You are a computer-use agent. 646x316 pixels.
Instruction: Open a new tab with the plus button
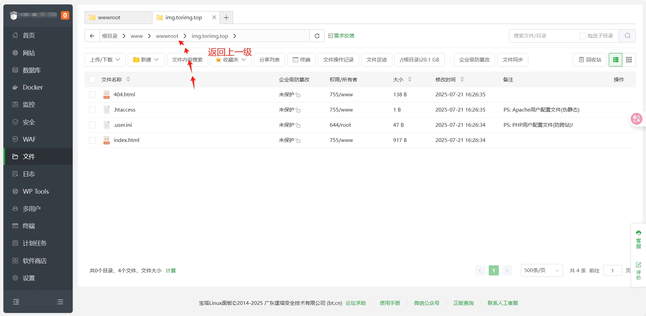[226, 17]
